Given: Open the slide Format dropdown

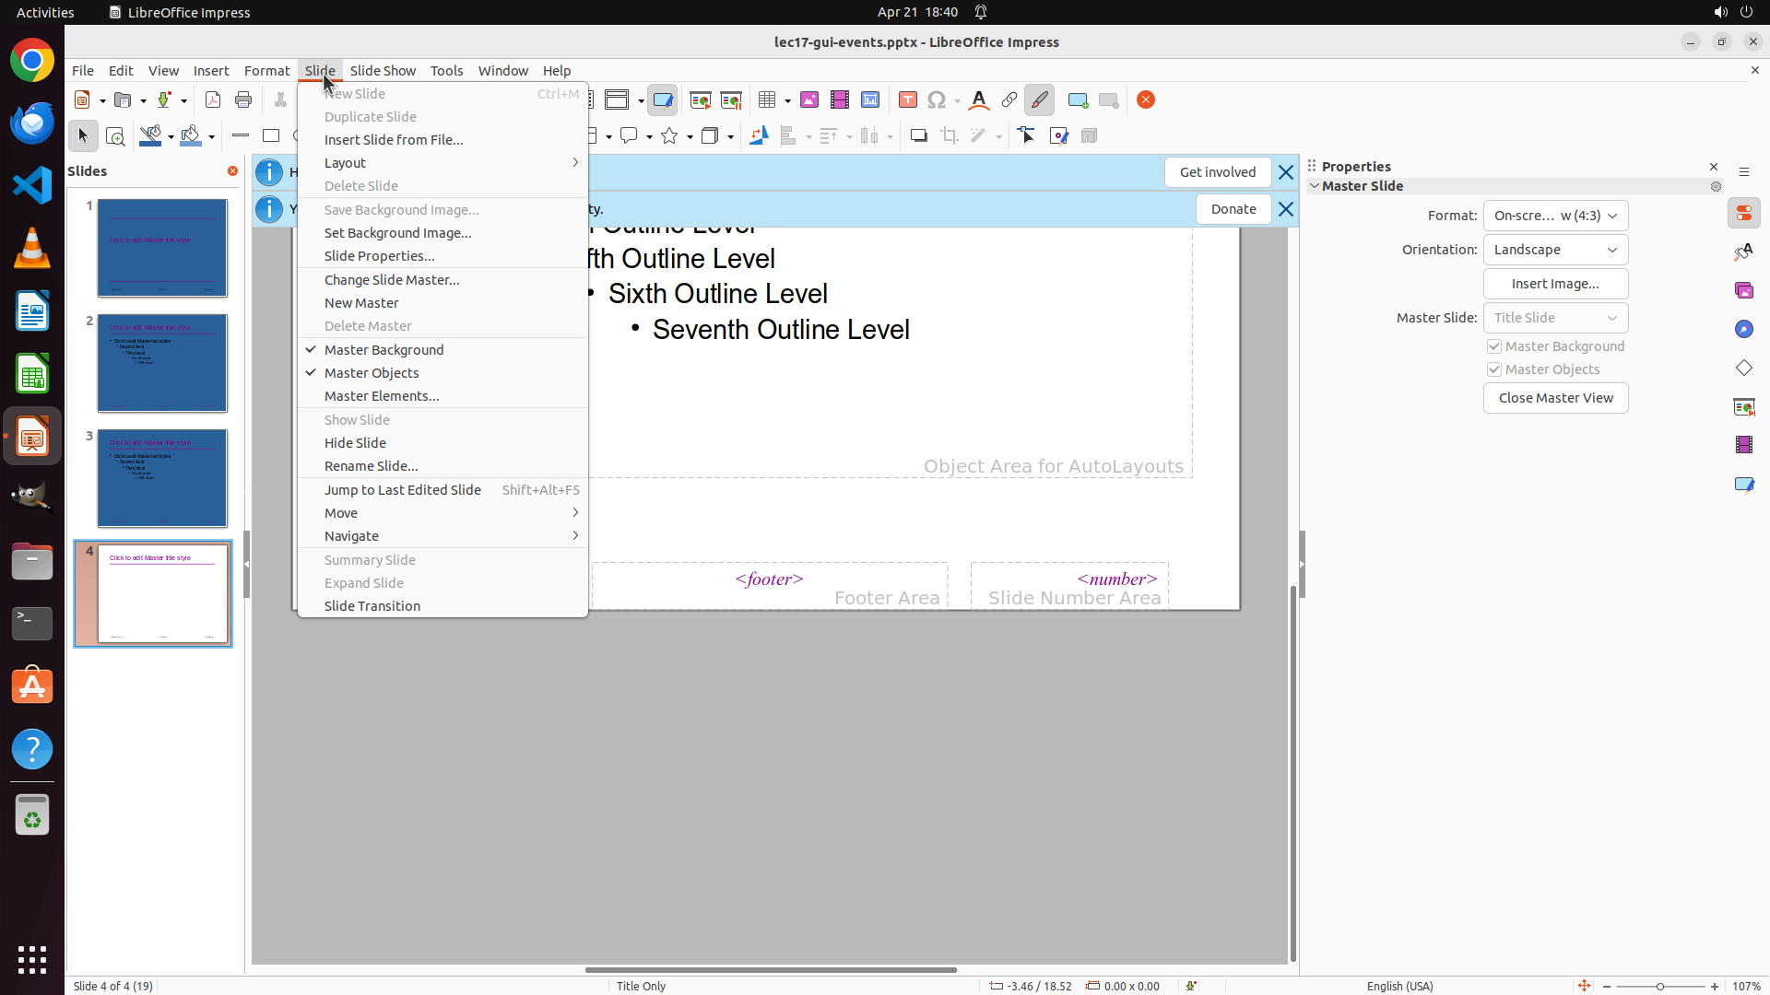Looking at the screenshot, I should pos(1555,216).
